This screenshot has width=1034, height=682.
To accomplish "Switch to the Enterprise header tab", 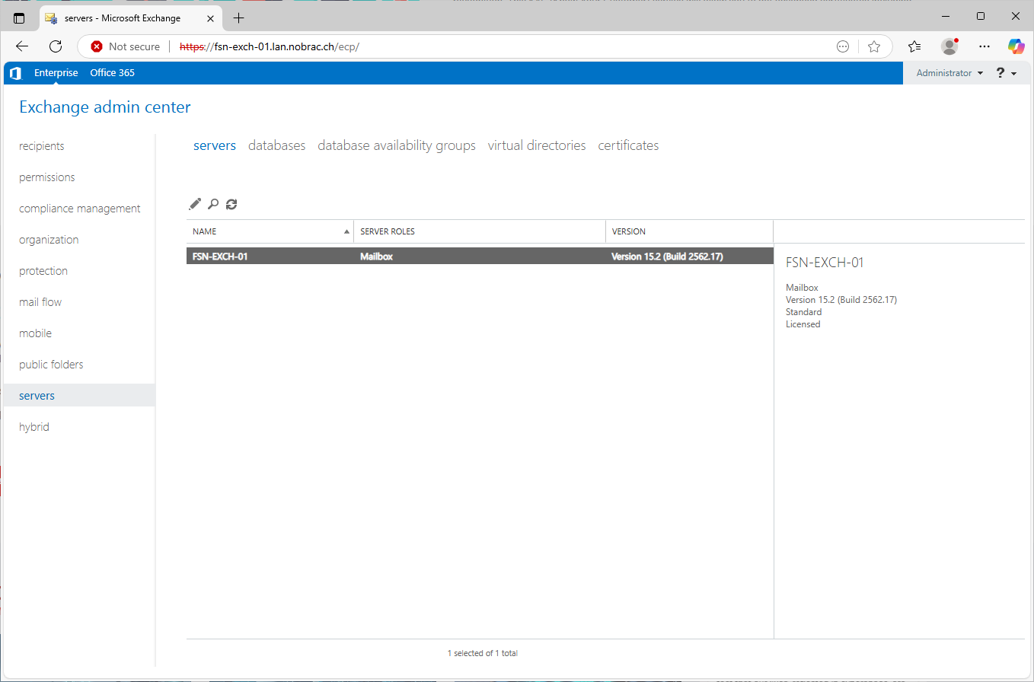I will pos(56,73).
